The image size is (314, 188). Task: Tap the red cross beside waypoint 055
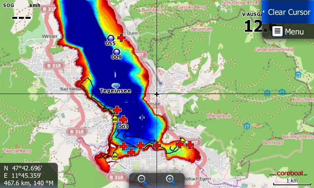[121, 38]
